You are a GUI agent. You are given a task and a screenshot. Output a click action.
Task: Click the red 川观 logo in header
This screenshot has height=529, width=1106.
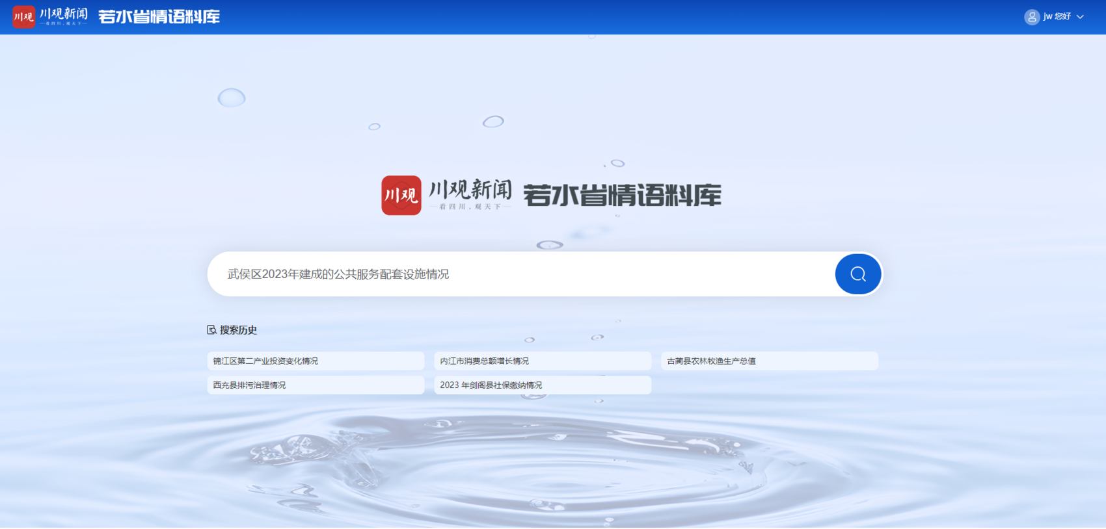23,17
